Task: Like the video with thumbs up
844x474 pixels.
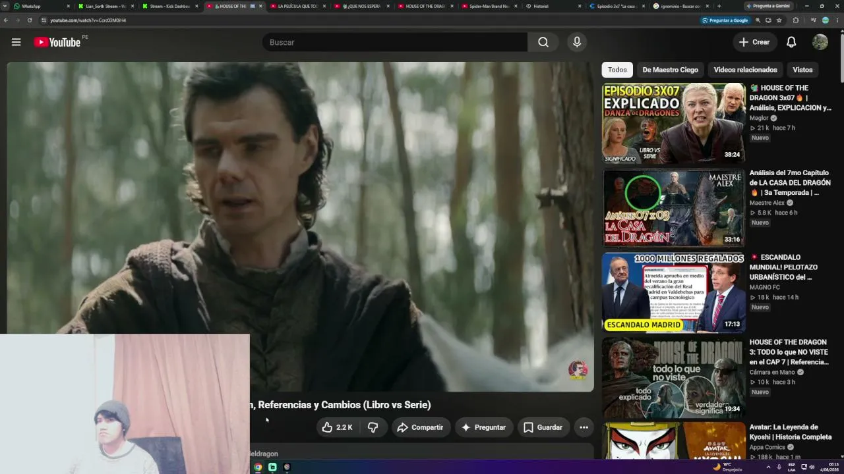Action: click(x=337, y=427)
